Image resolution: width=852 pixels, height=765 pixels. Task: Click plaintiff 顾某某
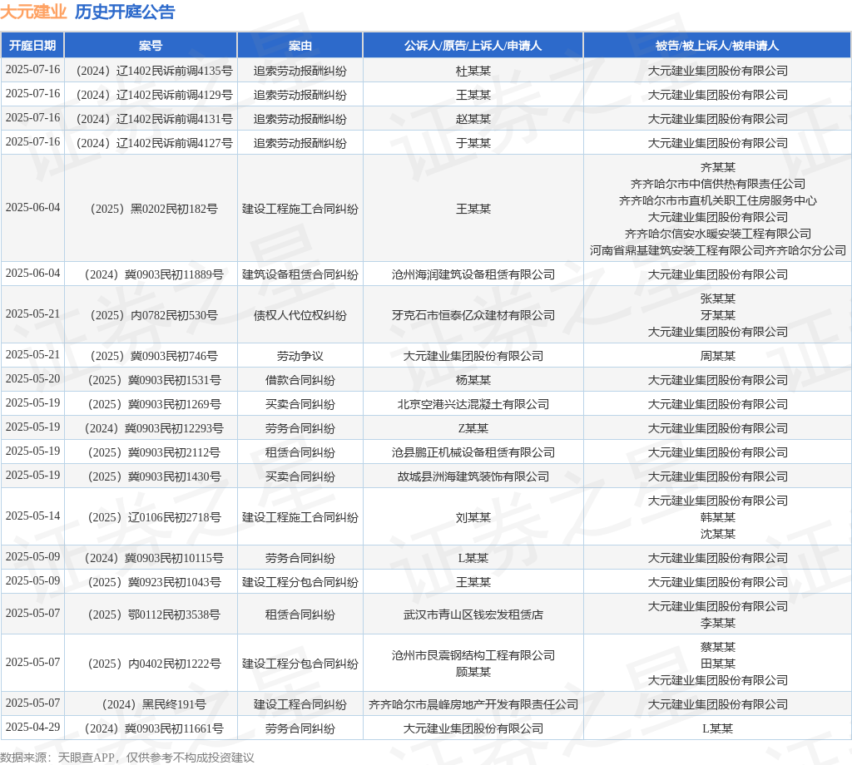click(473, 672)
